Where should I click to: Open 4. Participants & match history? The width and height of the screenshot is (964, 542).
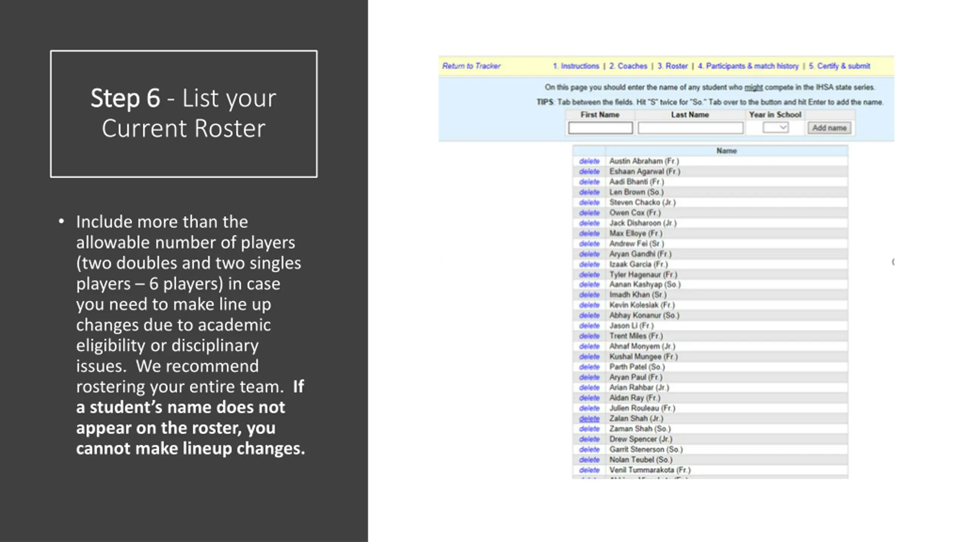(748, 66)
